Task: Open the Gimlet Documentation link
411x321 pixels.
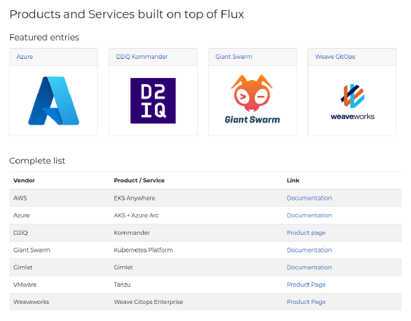Action: coord(309,268)
